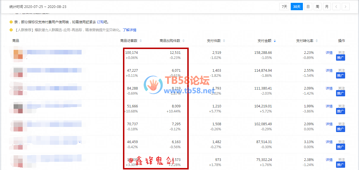Click the sort icon beside 商品访客数

(141, 41)
